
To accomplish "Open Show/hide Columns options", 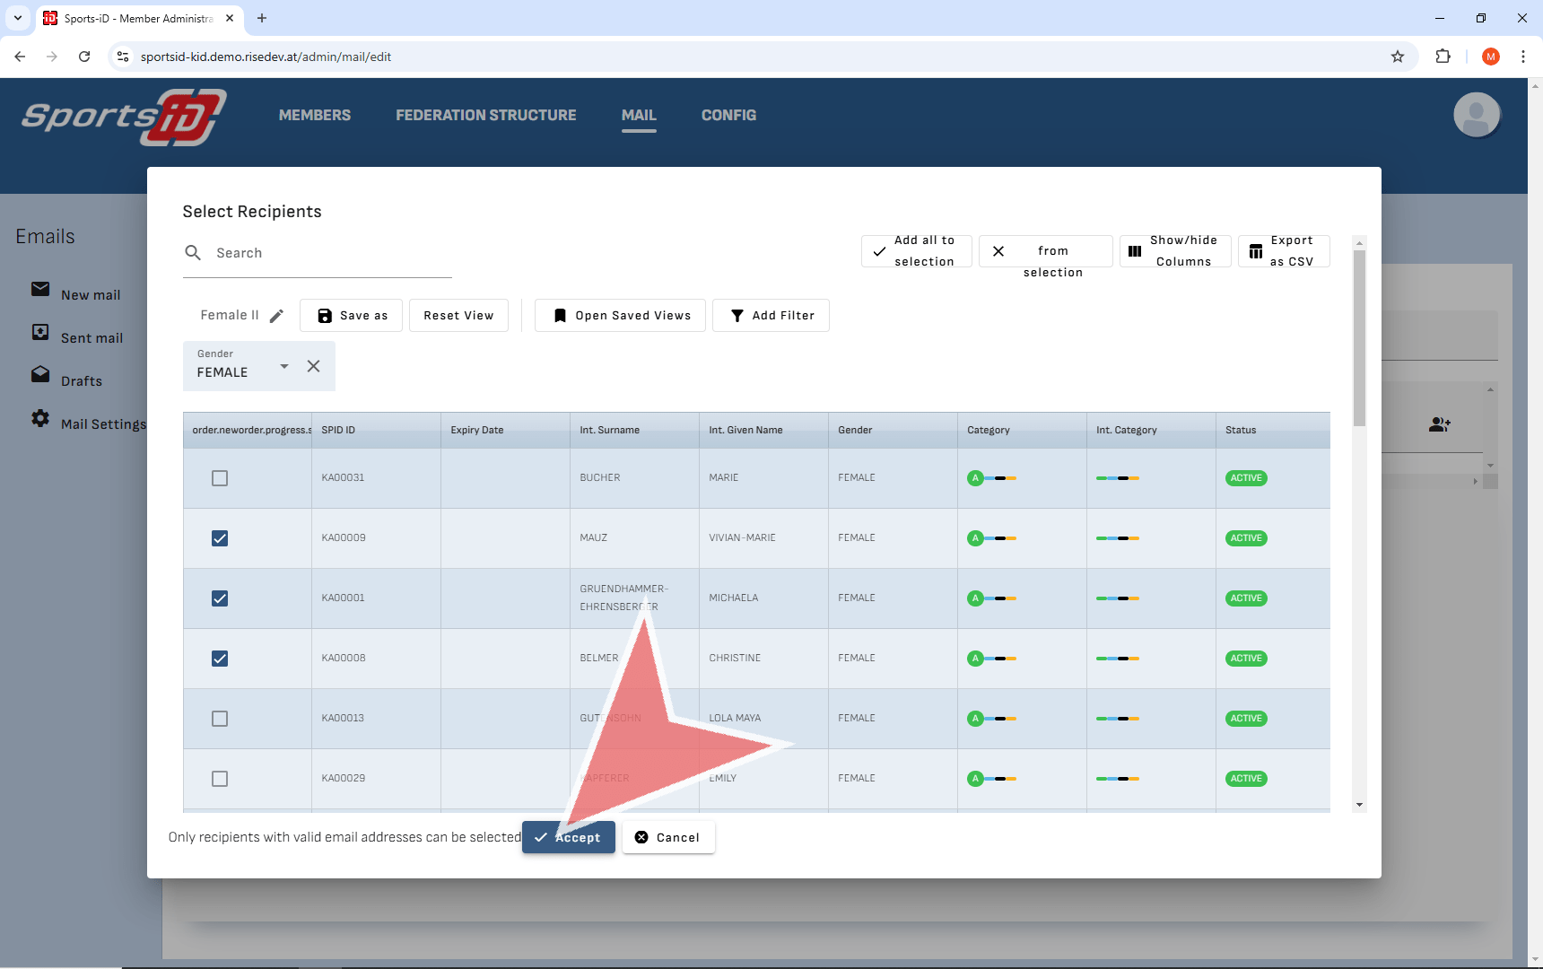I will point(1174,251).
